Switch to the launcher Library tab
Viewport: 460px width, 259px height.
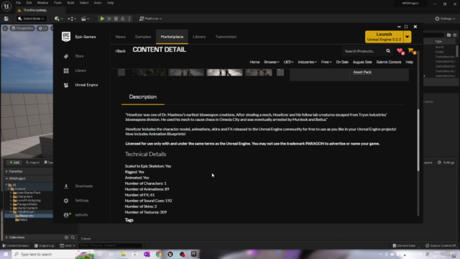pos(199,37)
